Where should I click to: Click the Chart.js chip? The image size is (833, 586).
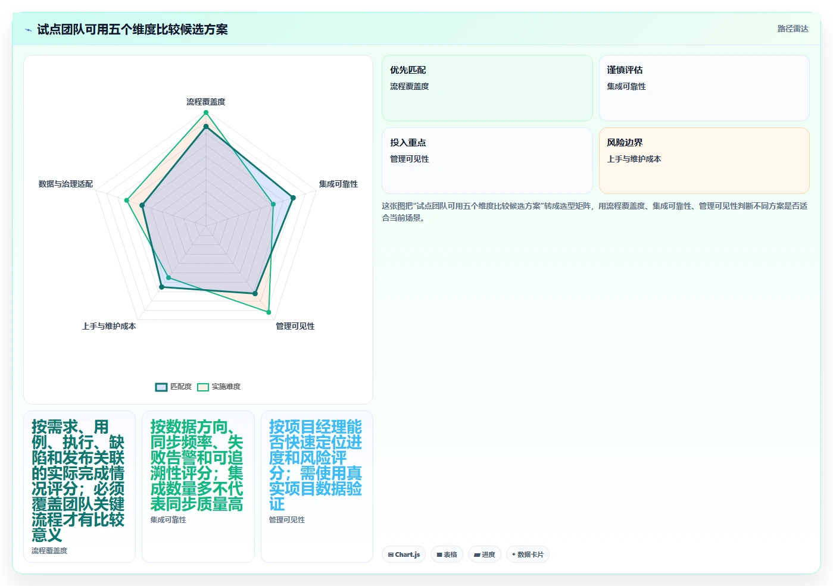pyautogui.click(x=404, y=554)
